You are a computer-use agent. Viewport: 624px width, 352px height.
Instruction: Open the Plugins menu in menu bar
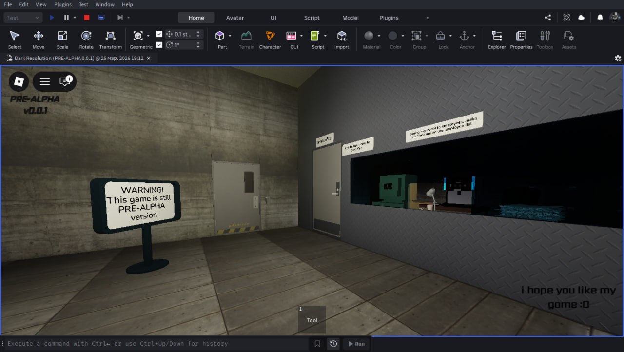coord(63,4)
